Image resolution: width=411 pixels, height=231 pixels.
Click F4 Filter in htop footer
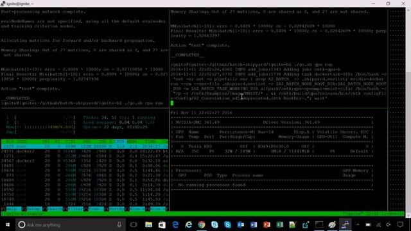click(x=73, y=209)
